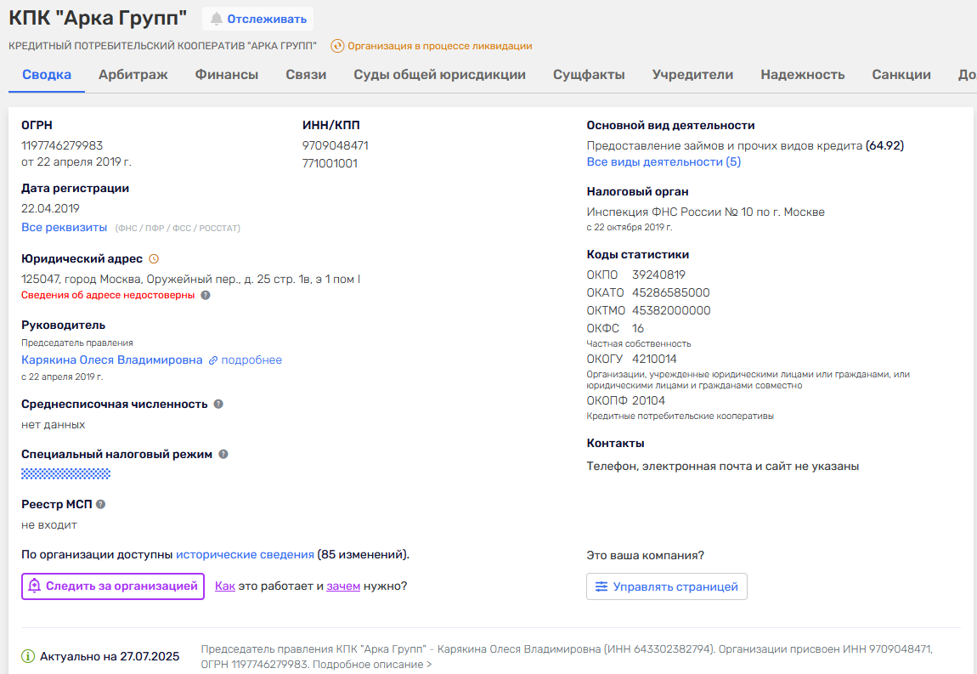
Task: Click the chain link icon before подробнее
Action: [x=213, y=360]
